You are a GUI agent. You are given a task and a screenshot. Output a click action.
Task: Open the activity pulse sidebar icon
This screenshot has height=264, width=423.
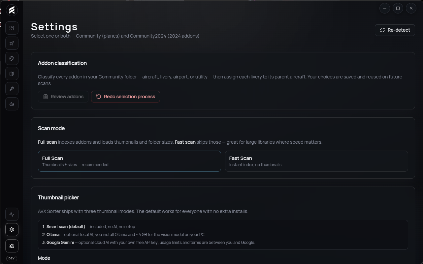click(12, 214)
